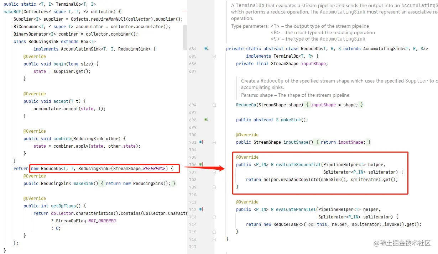Click 'BiConsumer' type in left pane
Viewport: 438px width, 254px height.
click(26, 27)
